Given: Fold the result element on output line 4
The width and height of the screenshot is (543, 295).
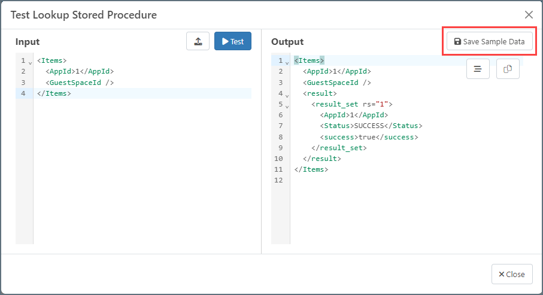Looking at the screenshot, I should [x=287, y=95].
